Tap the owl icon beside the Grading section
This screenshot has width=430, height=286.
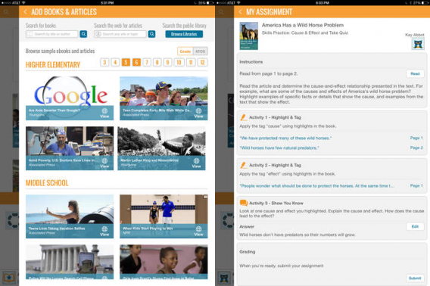pyautogui.click(x=224, y=278)
